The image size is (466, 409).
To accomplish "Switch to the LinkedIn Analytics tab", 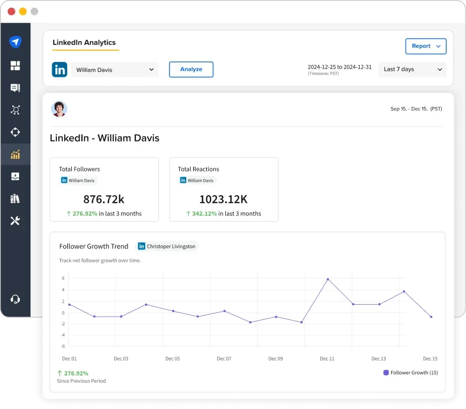I will (x=85, y=43).
